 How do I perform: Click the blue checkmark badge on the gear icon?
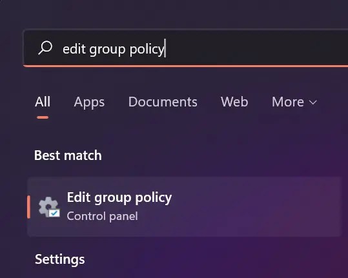54,213
